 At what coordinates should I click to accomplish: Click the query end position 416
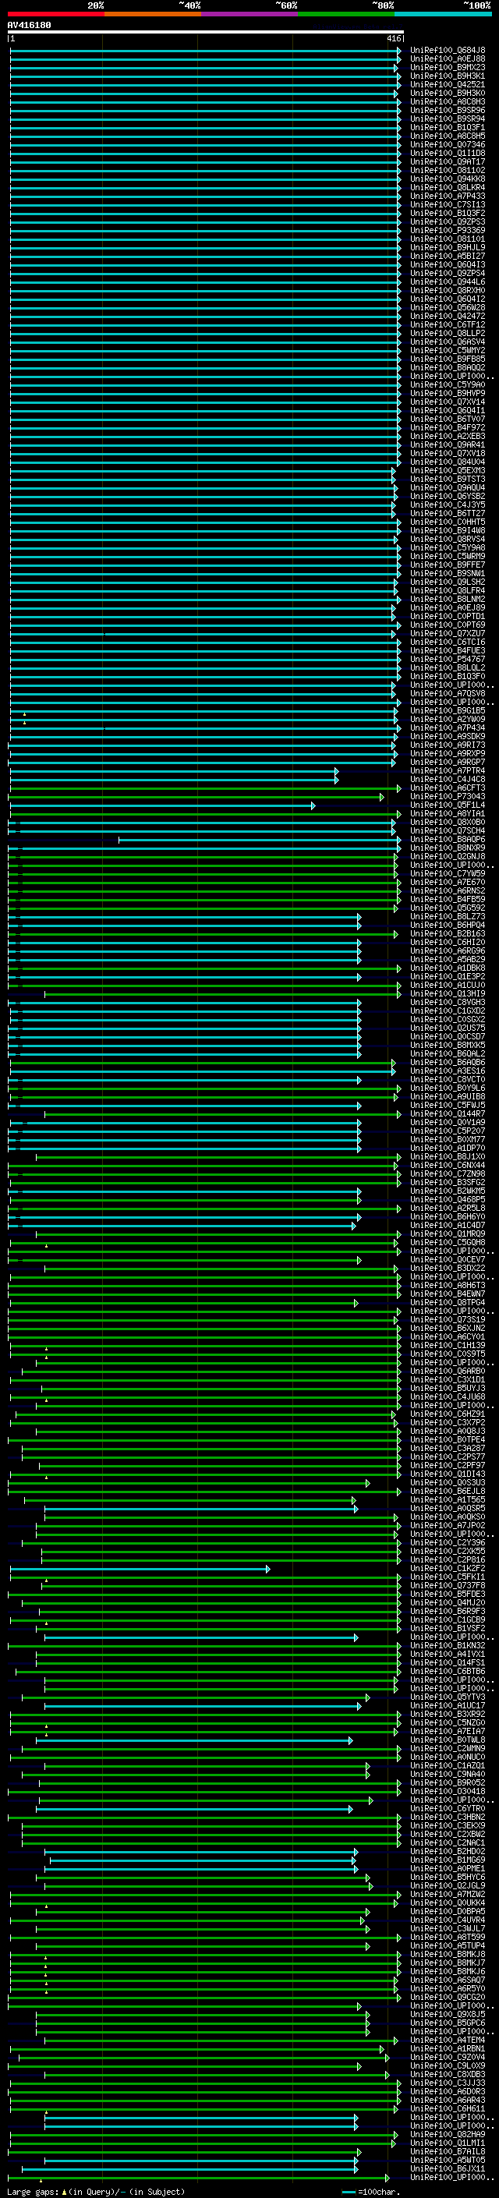pos(393,38)
